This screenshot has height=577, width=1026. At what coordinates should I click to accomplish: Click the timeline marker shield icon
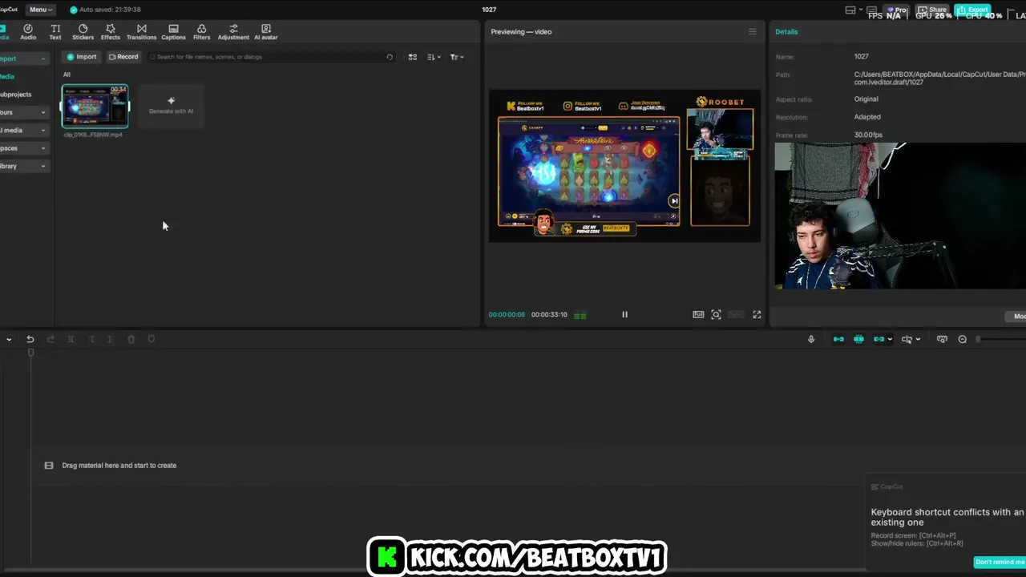click(x=151, y=339)
